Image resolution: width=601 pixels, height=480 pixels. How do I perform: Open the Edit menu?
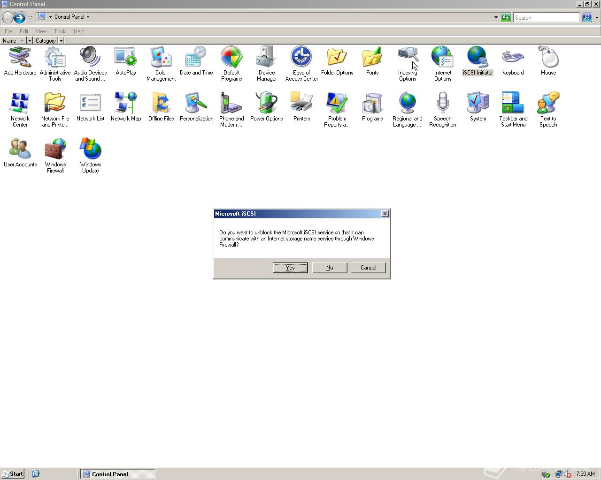coord(24,31)
